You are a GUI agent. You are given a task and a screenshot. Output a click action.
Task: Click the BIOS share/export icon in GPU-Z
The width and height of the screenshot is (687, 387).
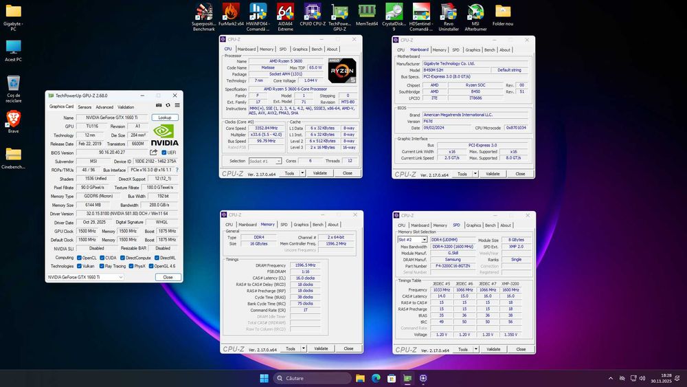tap(153, 153)
